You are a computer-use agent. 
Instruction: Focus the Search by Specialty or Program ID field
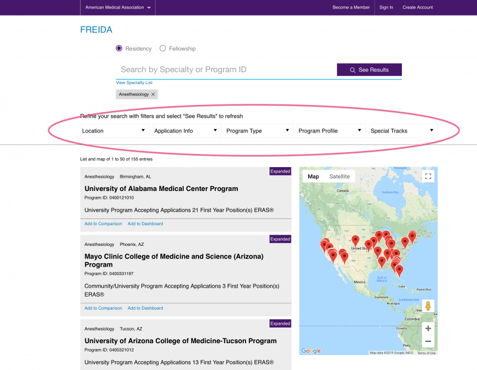(x=226, y=70)
